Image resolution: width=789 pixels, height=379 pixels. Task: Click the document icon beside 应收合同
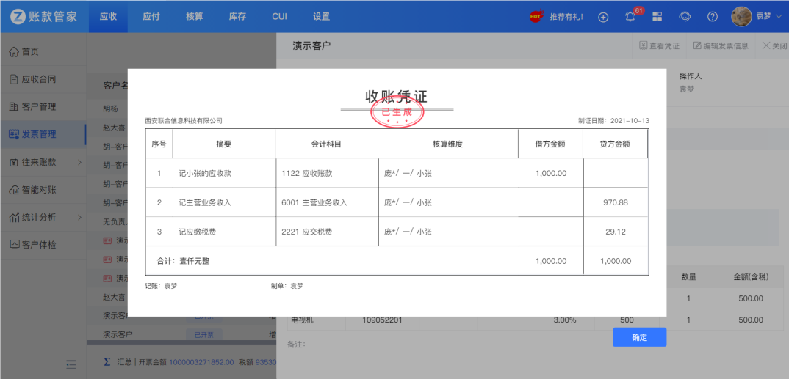(14, 79)
